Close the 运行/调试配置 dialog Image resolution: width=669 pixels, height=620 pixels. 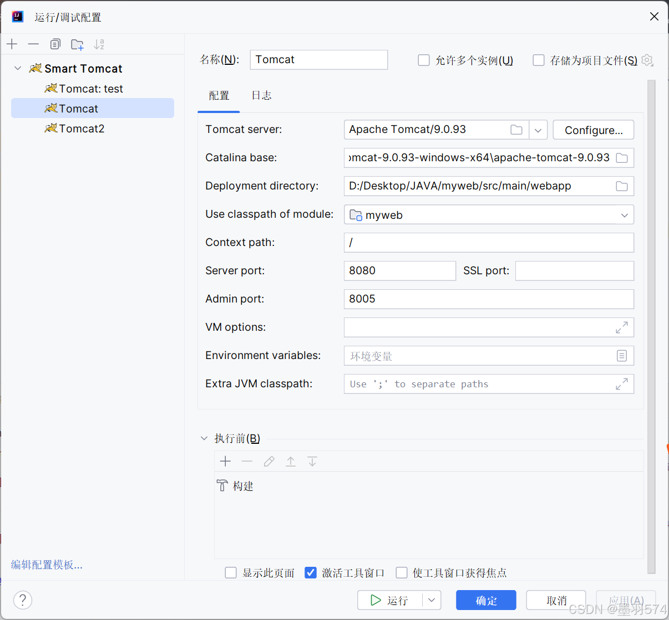(654, 17)
